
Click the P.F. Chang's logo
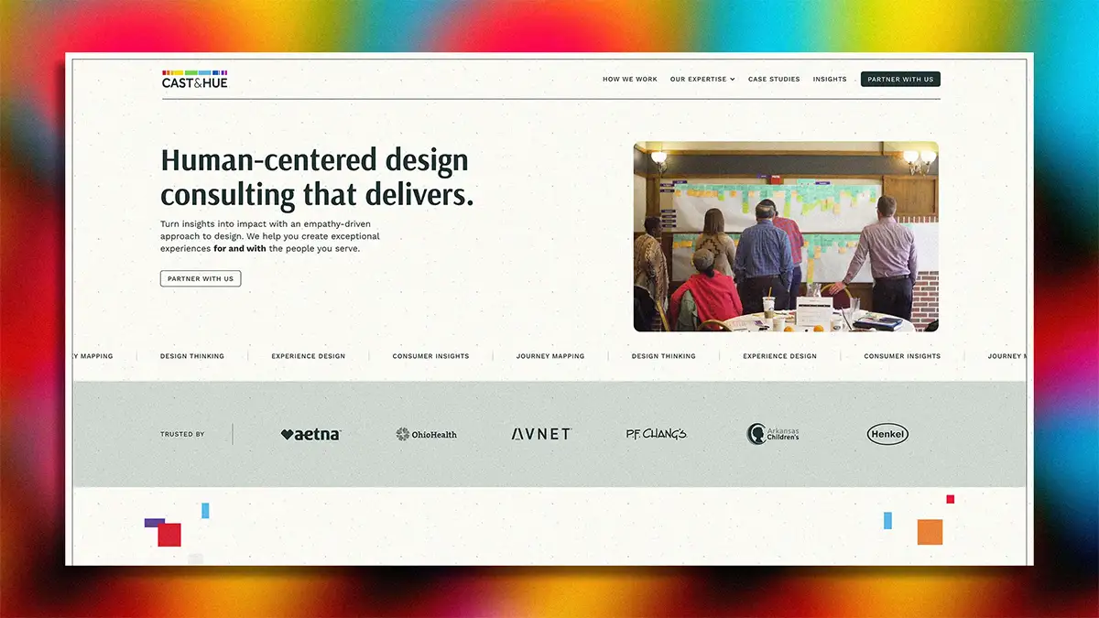[x=656, y=434]
